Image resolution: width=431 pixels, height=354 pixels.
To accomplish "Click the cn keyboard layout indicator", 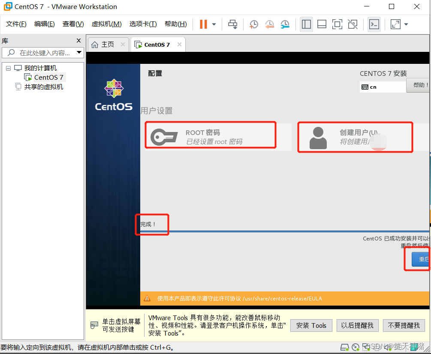I will tap(383, 87).
